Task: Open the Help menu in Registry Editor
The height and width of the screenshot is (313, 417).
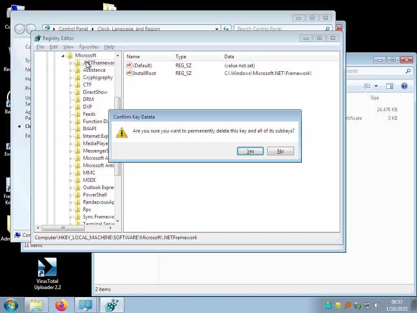Action: point(109,47)
